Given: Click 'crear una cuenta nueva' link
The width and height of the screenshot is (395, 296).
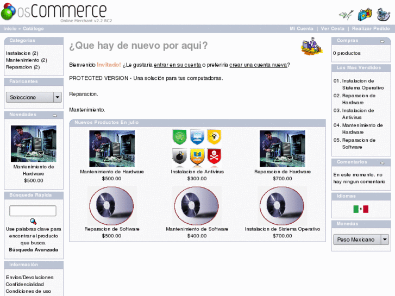Looking at the screenshot, I should (x=258, y=65).
